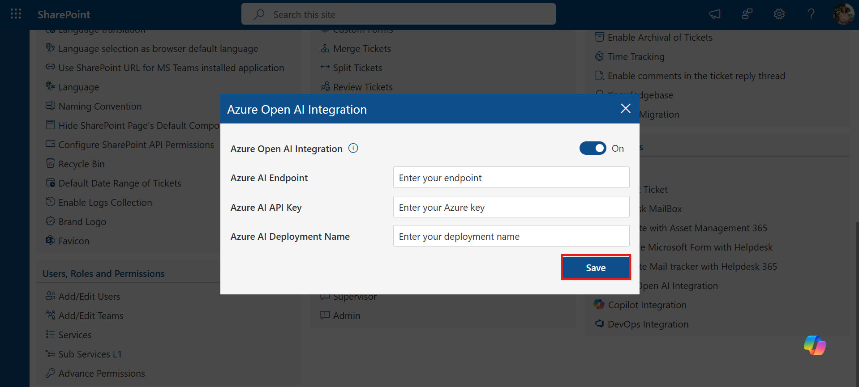Open the settings gear icon

[779, 14]
